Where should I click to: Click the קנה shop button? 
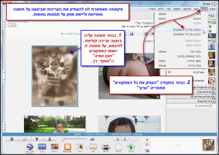(x=80, y=148)
